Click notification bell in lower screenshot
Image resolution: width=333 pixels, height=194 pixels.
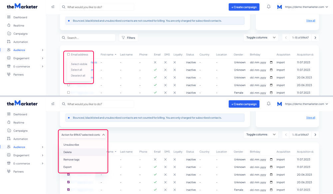coord(269,104)
